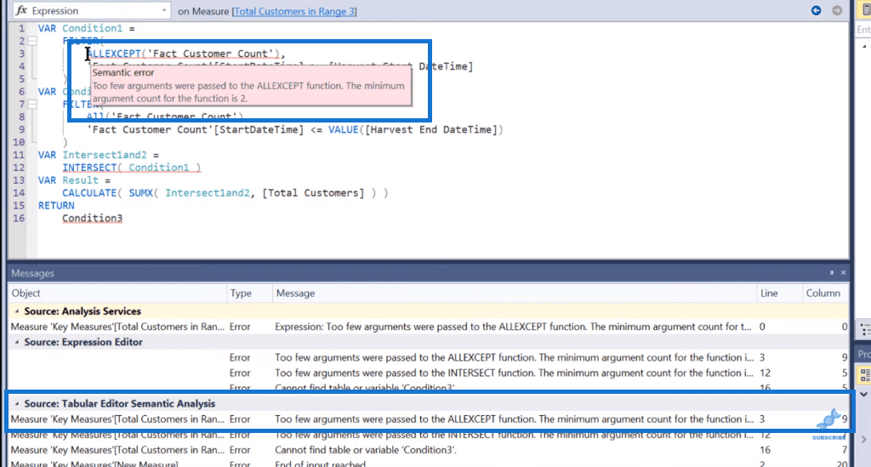Pin the Messages panel

pyautogui.click(x=832, y=273)
